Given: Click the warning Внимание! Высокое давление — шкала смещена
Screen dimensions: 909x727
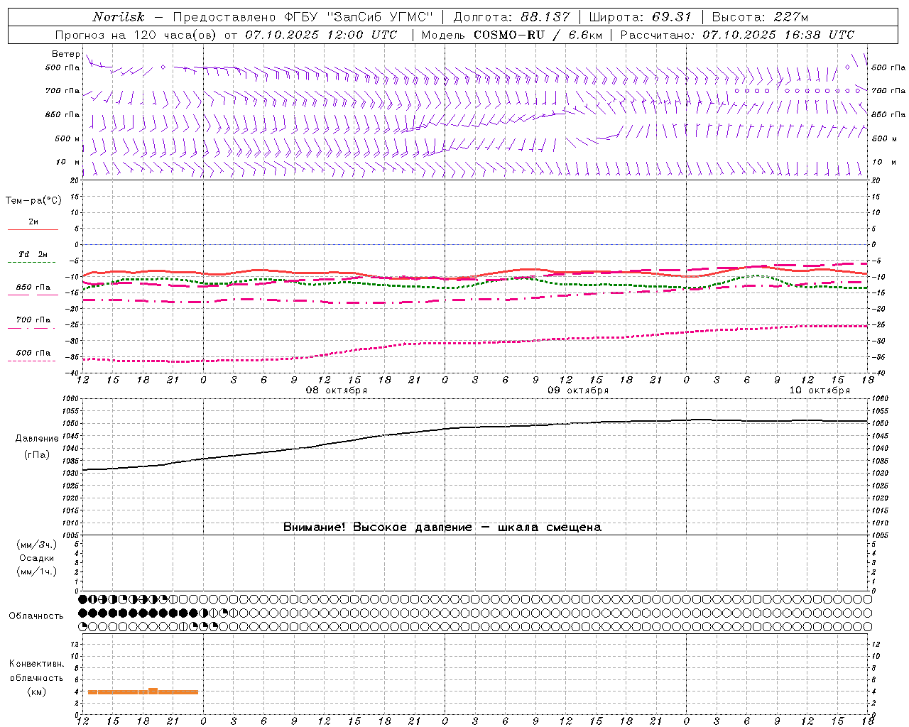Looking at the screenshot, I should point(442,528).
